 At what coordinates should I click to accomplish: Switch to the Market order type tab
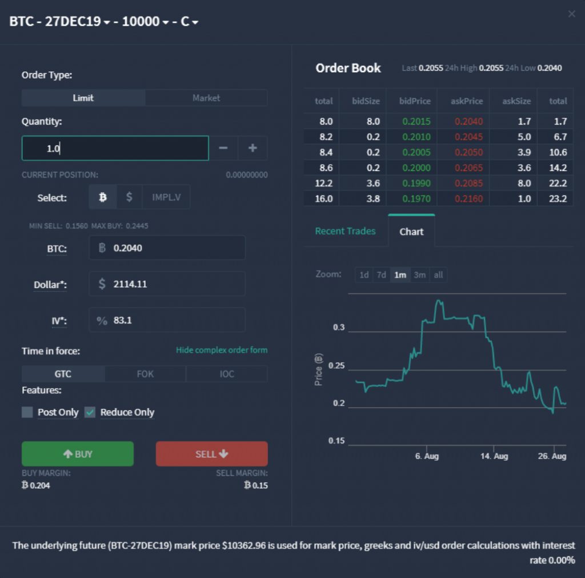206,97
